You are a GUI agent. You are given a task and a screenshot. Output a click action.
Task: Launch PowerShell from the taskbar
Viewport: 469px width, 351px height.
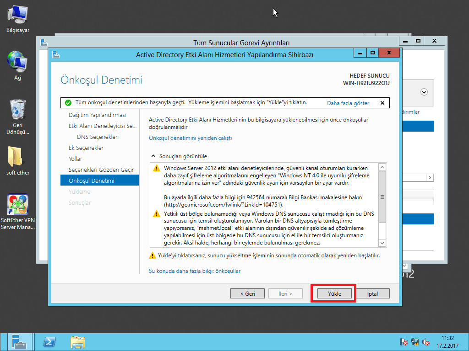click(x=49, y=342)
